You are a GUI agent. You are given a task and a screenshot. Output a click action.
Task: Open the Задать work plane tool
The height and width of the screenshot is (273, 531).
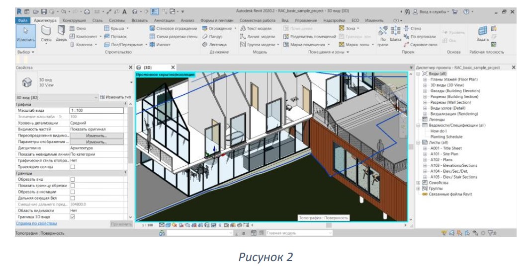click(x=483, y=33)
